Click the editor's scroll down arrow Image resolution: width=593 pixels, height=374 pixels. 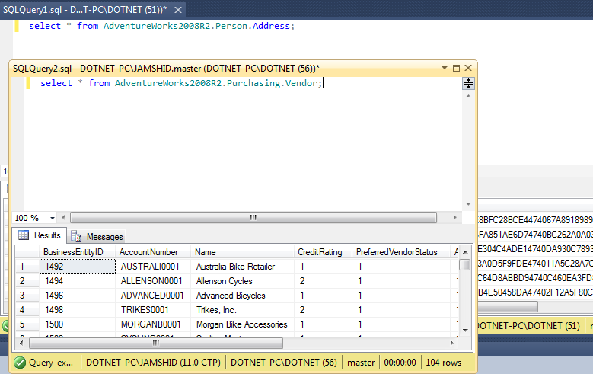468,205
